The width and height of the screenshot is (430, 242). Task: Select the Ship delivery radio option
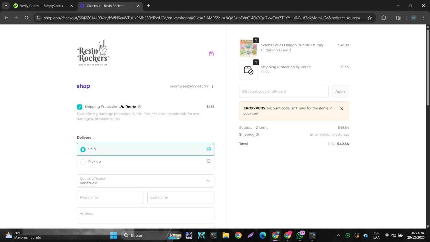pos(83,149)
